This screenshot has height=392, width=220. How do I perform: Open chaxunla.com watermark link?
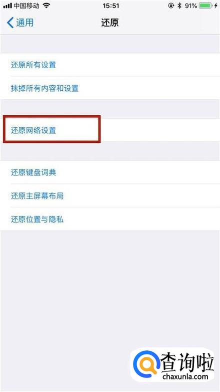pos(185,376)
